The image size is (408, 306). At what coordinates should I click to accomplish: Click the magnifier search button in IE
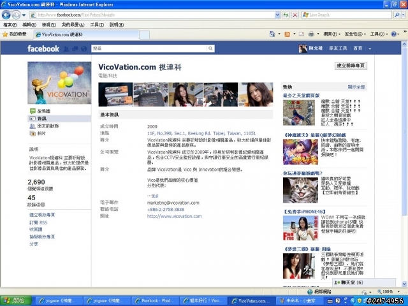[397, 15]
